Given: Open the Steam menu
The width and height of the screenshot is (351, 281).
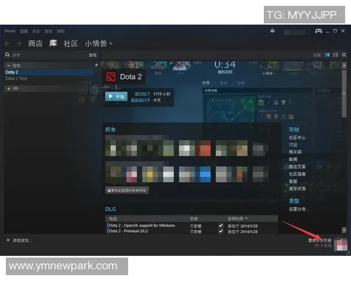Looking at the screenshot, I should (x=9, y=31).
